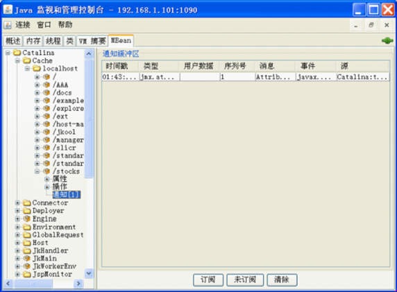Click the tree horizontal scroll left arrow
This screenshot has width=397, height=292.
tap(8, 284)
